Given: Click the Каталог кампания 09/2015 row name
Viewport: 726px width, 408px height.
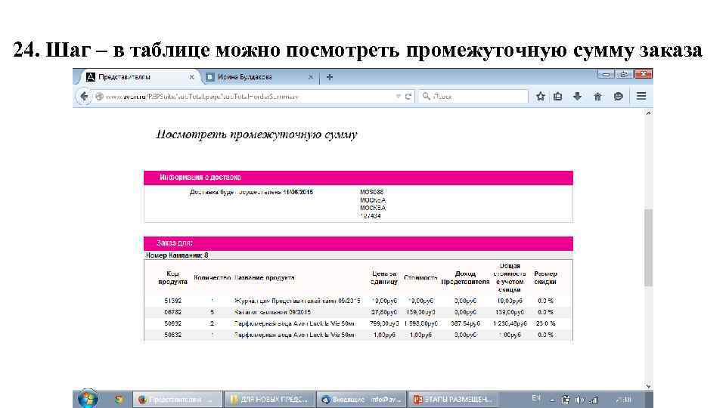Looking at the screenshot, I should pos(272,312).
